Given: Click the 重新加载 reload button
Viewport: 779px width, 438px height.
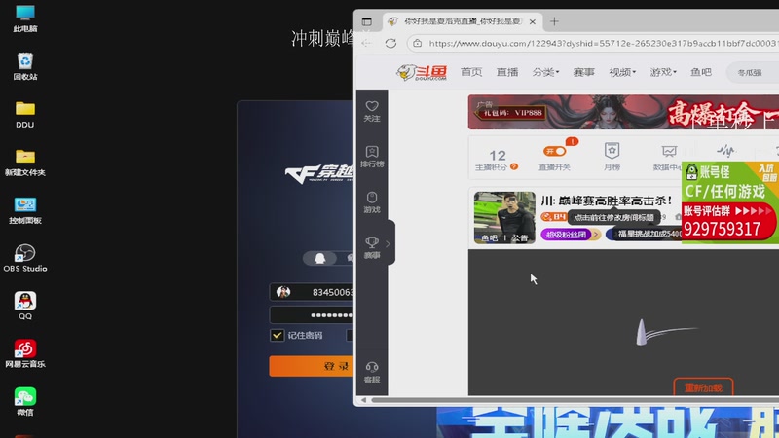Looking at the screenshot, I should coord(703,387).
